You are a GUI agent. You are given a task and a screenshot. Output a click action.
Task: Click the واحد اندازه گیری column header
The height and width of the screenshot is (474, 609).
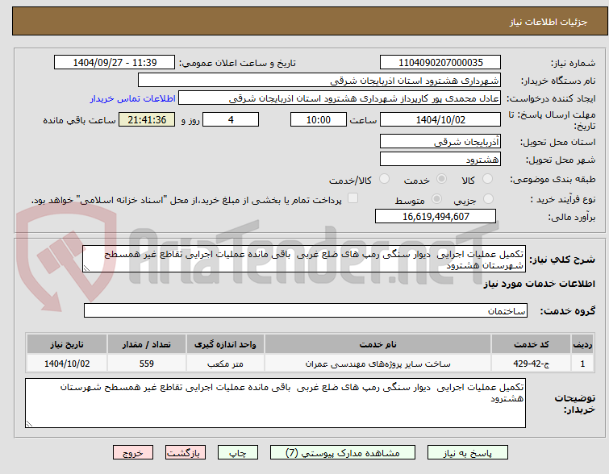click(225, 344)
